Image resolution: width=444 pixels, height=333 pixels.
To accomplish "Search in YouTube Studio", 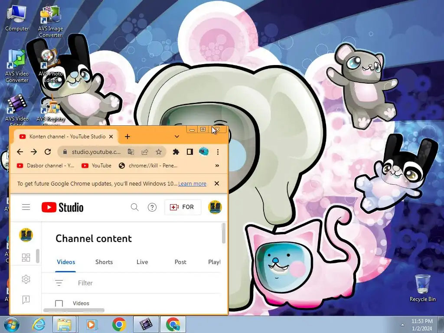I will (x=134, y=207).
